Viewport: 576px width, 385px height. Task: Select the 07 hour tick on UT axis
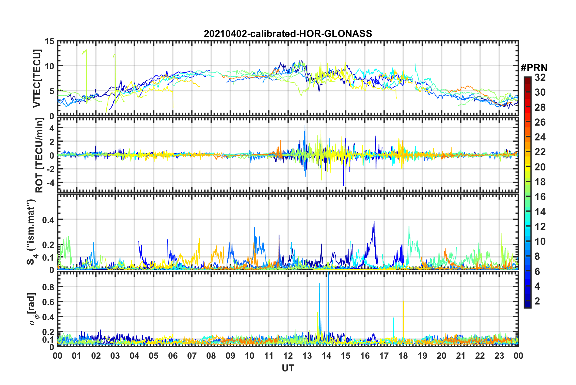(x=192, y=356)
